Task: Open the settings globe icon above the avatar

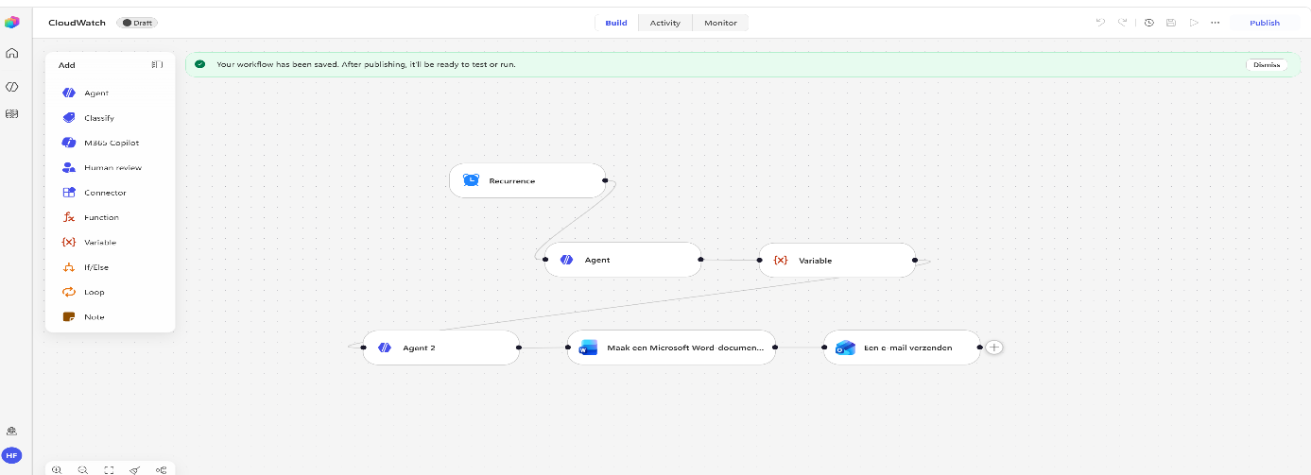Action: (x=12, y=431)
